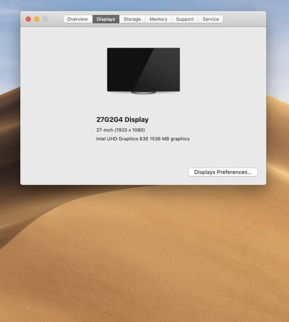Click the greyed-out zoom window button

click(x=45, y=19)
